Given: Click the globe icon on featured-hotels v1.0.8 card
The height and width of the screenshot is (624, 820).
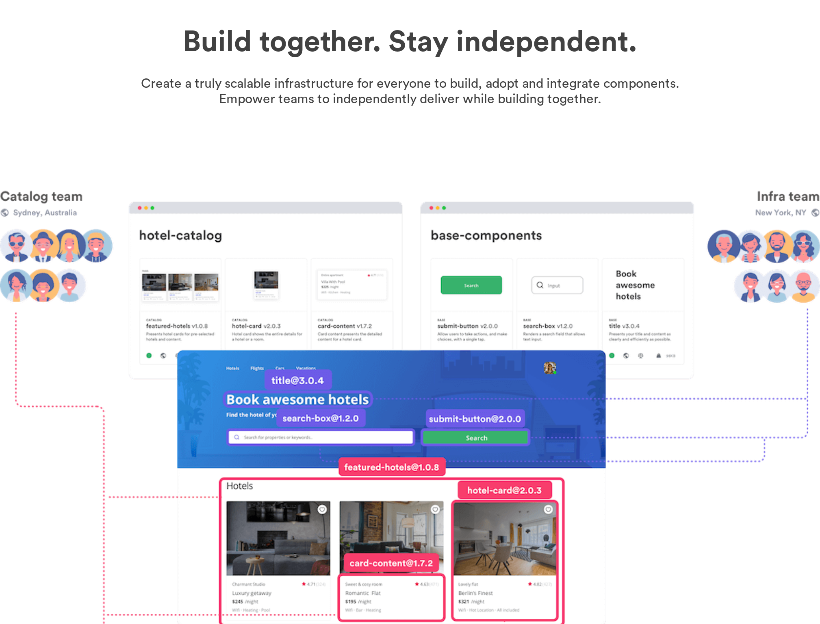Looking at the screenshot, I should click(x=163, y=355).
